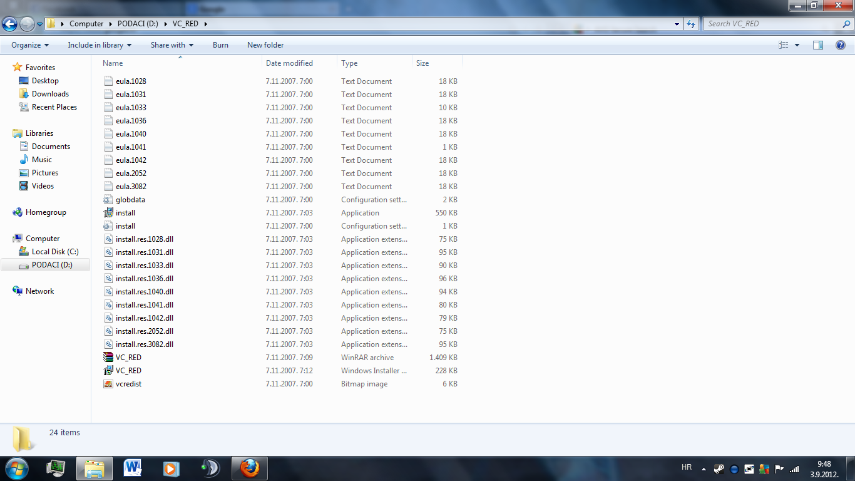Open Windows Media Player taskbar icon
This screenshot has width=855, height=481.
[x=172, y=468]
